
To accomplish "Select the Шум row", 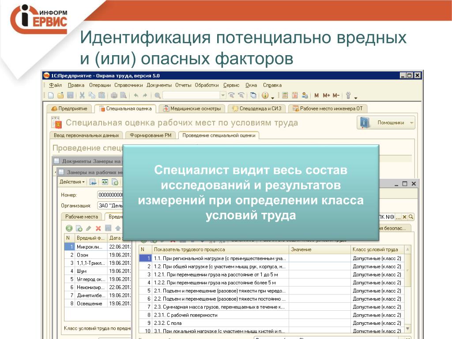I will click(x=98, y=271).
